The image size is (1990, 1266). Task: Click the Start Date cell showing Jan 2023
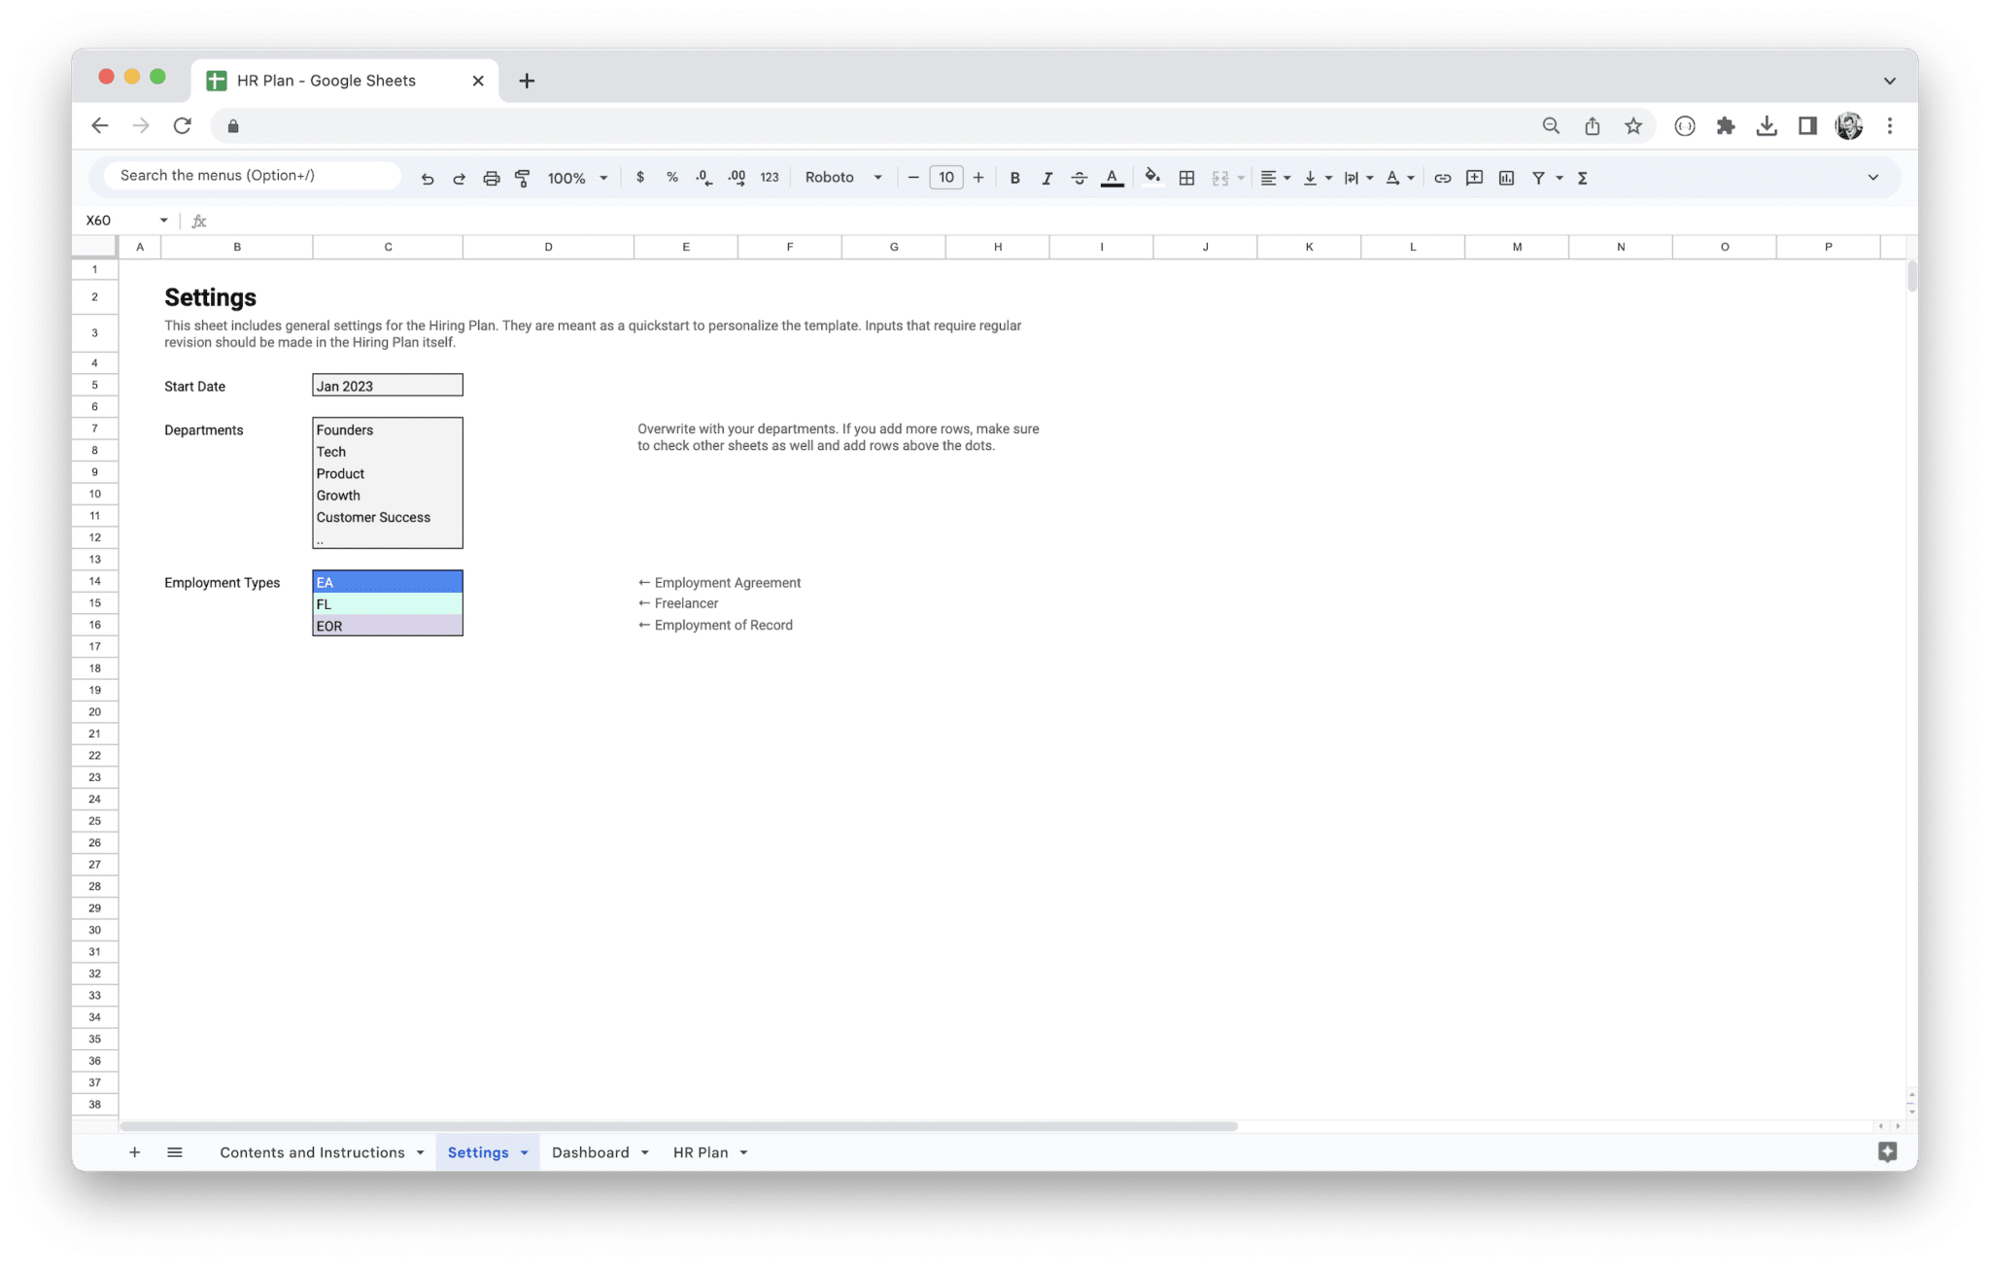coord(387,385)
